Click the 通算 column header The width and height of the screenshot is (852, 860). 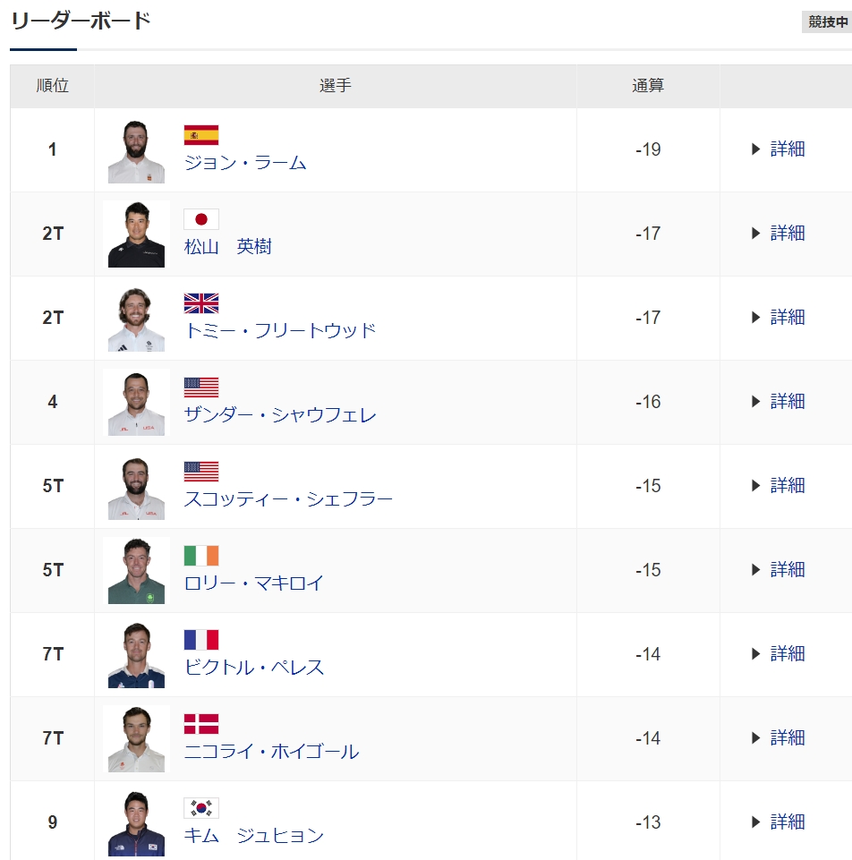coord(648,86)
